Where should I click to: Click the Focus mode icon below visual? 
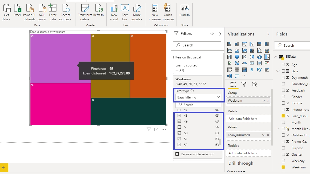coord(156,130)
